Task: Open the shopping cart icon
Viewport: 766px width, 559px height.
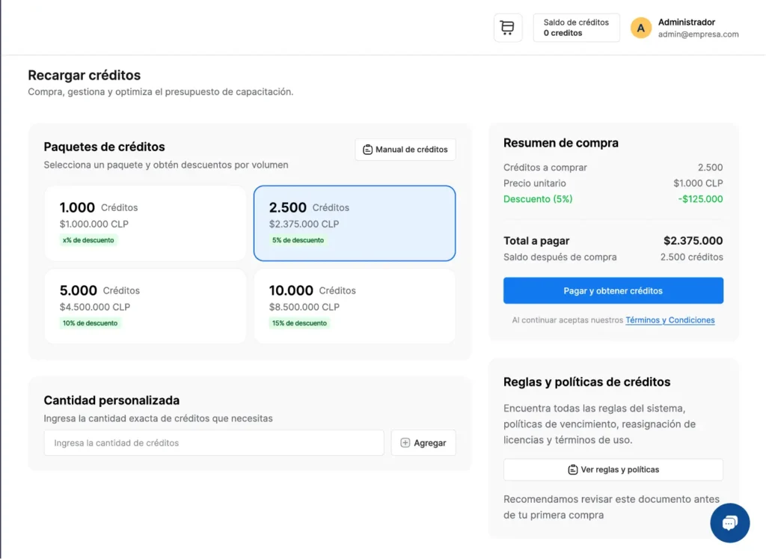Action: pos(508,28)
